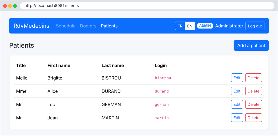Delete patient Luc GERMAN

[253, 104]
